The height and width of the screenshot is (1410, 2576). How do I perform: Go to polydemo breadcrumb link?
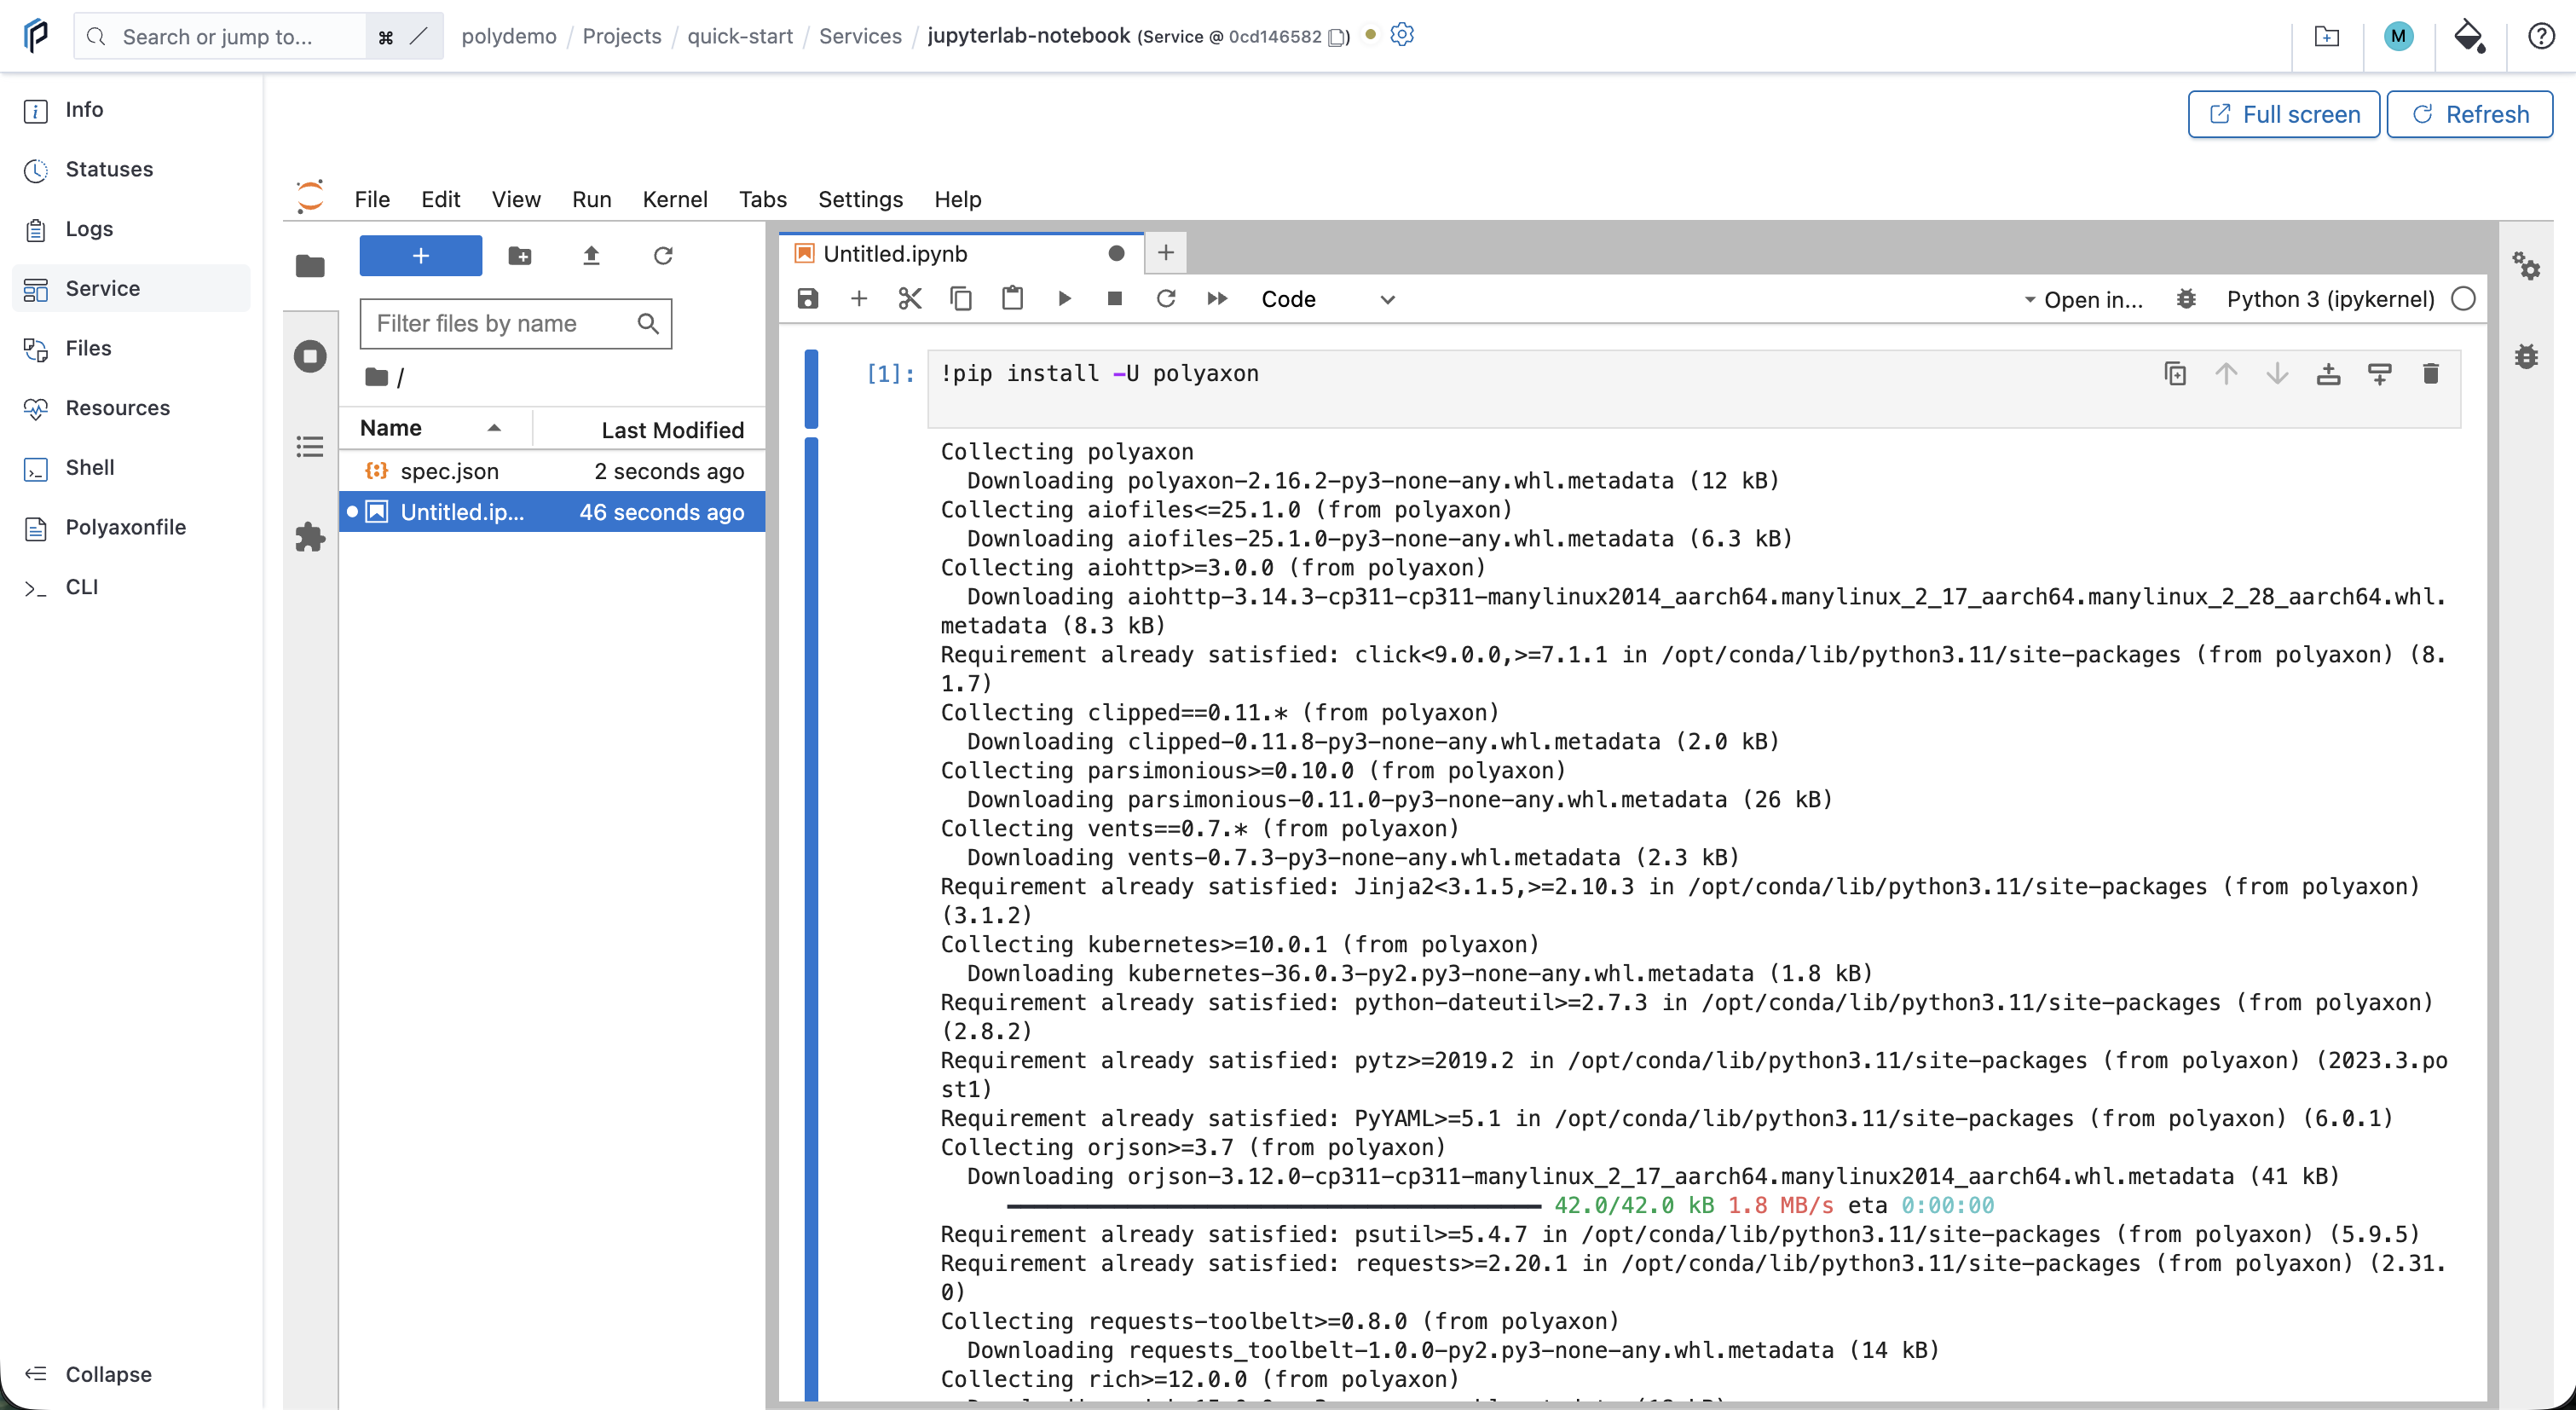click(x=509, y=36)
